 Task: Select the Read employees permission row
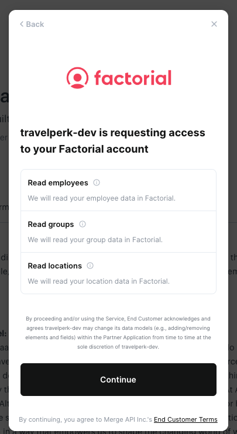(118, 190)
